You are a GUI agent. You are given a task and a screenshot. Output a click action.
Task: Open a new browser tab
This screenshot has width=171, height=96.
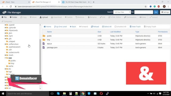point(94,2)
